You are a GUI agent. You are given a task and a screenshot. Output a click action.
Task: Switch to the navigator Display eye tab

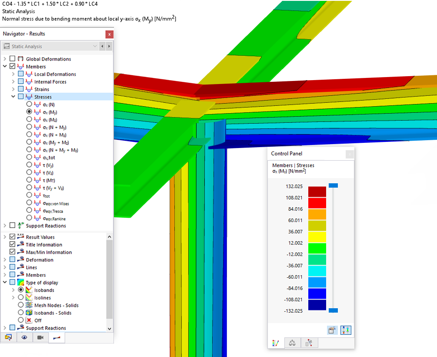pos(24,337)
